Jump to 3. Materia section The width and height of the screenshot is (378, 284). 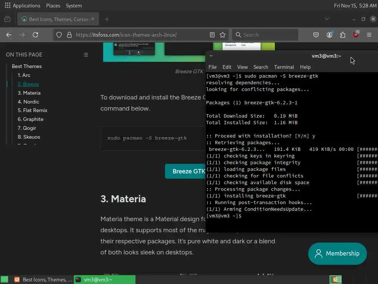[29, 93]
